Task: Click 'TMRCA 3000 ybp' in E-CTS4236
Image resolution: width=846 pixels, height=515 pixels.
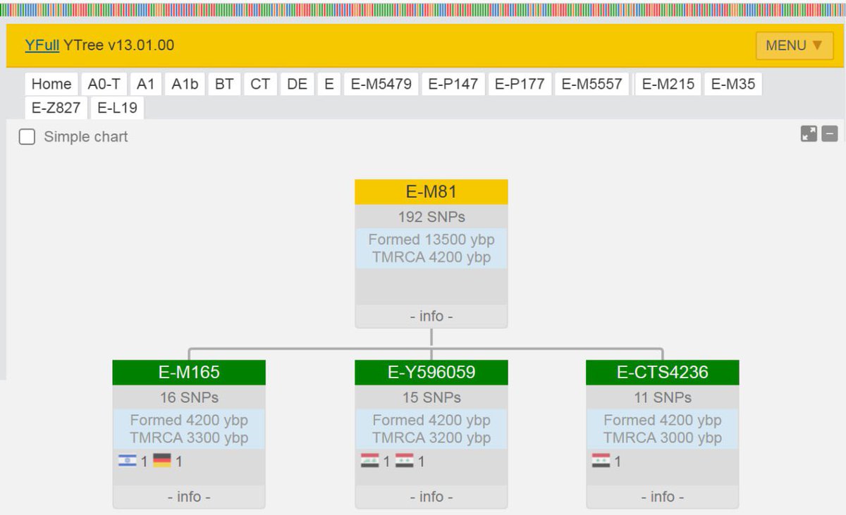Action: click(663, 438)
